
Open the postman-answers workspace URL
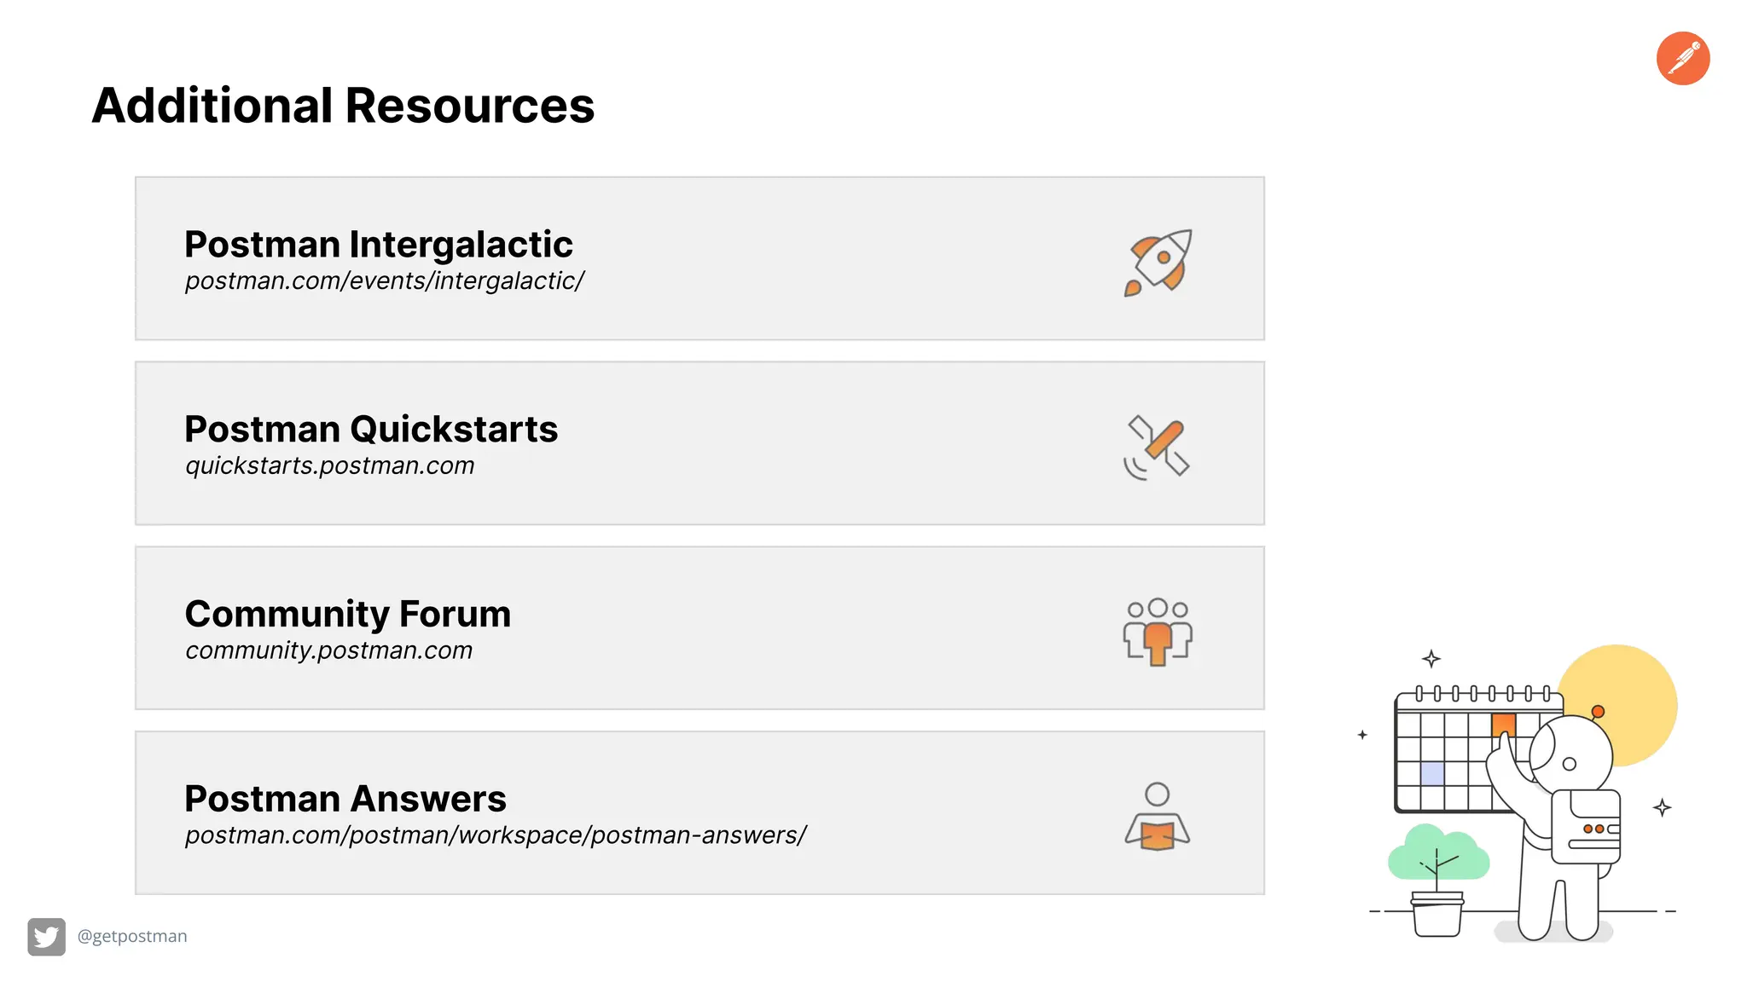tap(496, 835)
